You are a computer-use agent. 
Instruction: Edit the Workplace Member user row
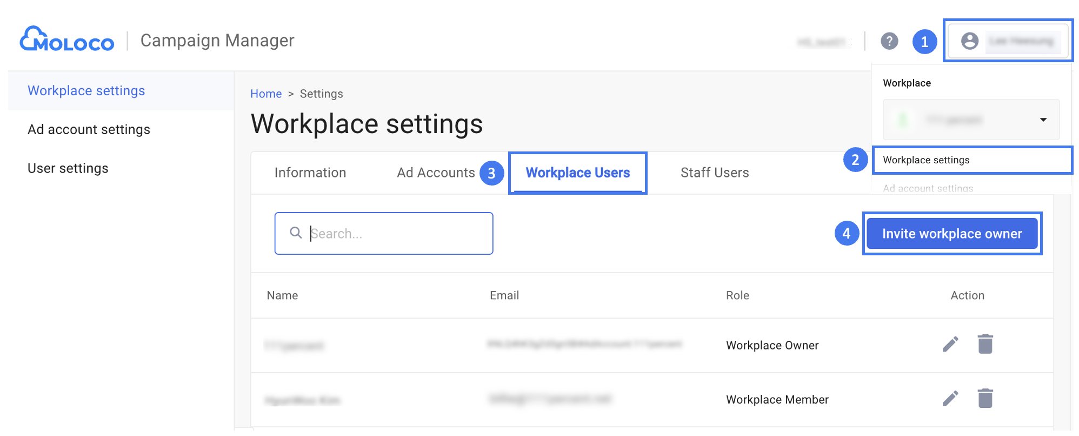(950, 399)
